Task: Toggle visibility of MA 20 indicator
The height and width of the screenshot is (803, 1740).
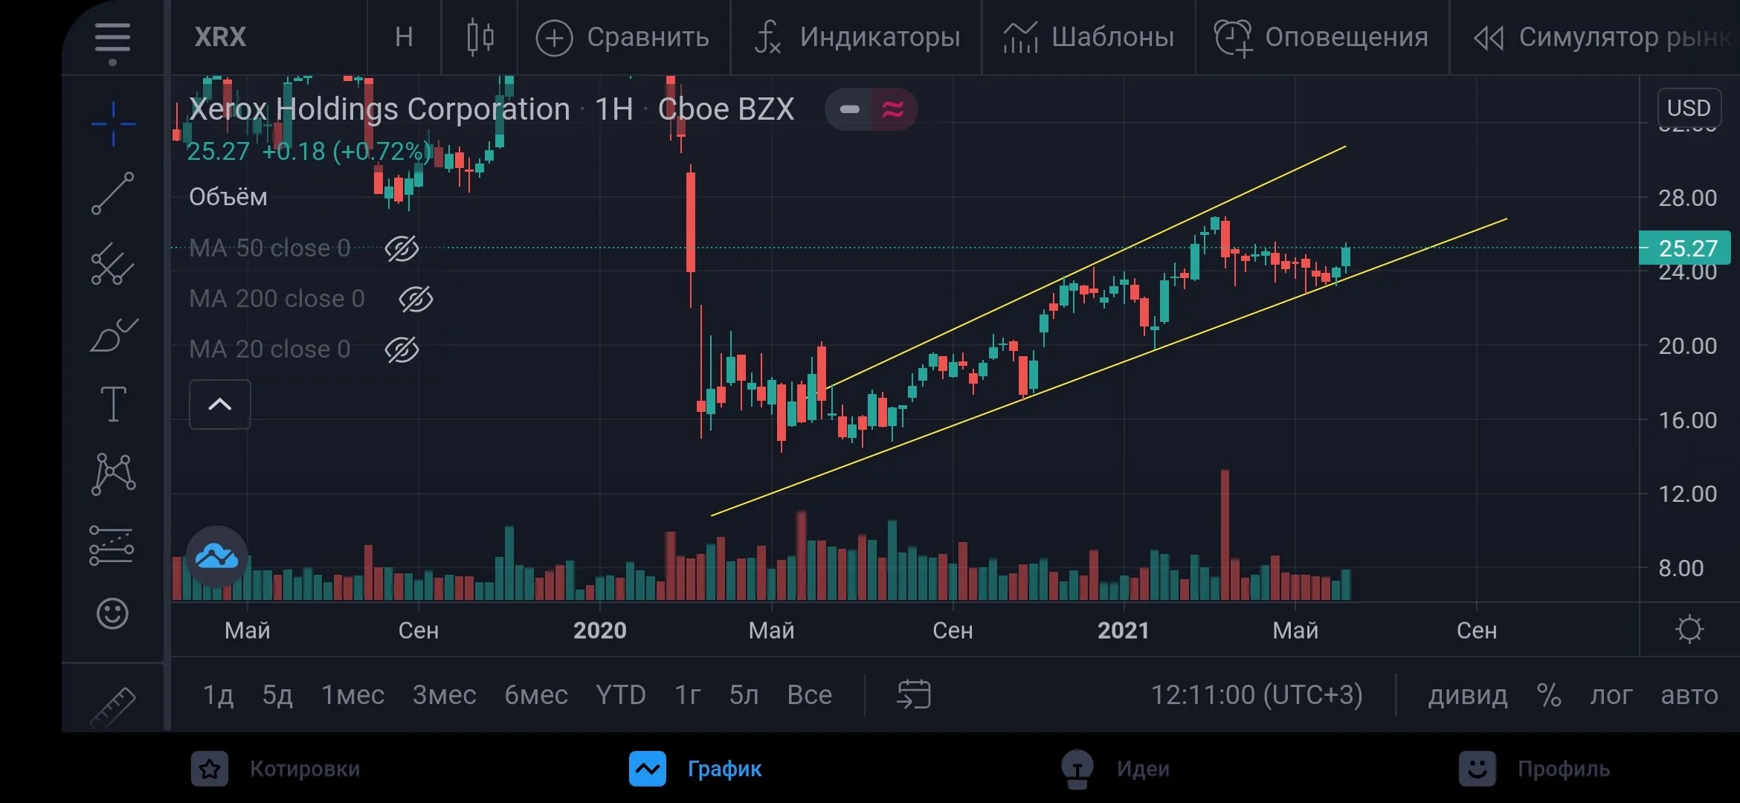Action: (x=402, y=349)
